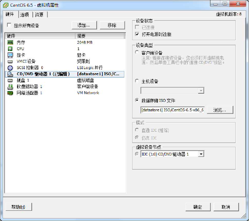
Task: Select the 网络适配器 1 row label
Action: 29,93
